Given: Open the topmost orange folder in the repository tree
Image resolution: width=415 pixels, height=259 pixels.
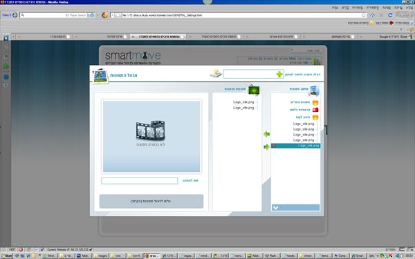Looking at the screenshot, I should click(x=315, y=102).
